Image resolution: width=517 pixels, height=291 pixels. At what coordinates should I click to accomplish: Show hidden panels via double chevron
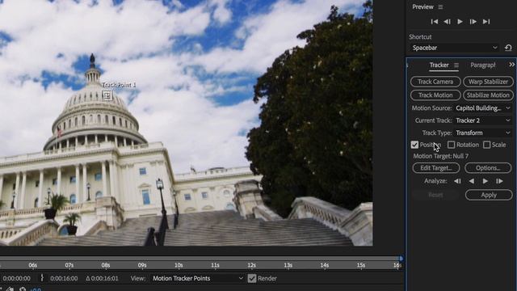point(511,65)
